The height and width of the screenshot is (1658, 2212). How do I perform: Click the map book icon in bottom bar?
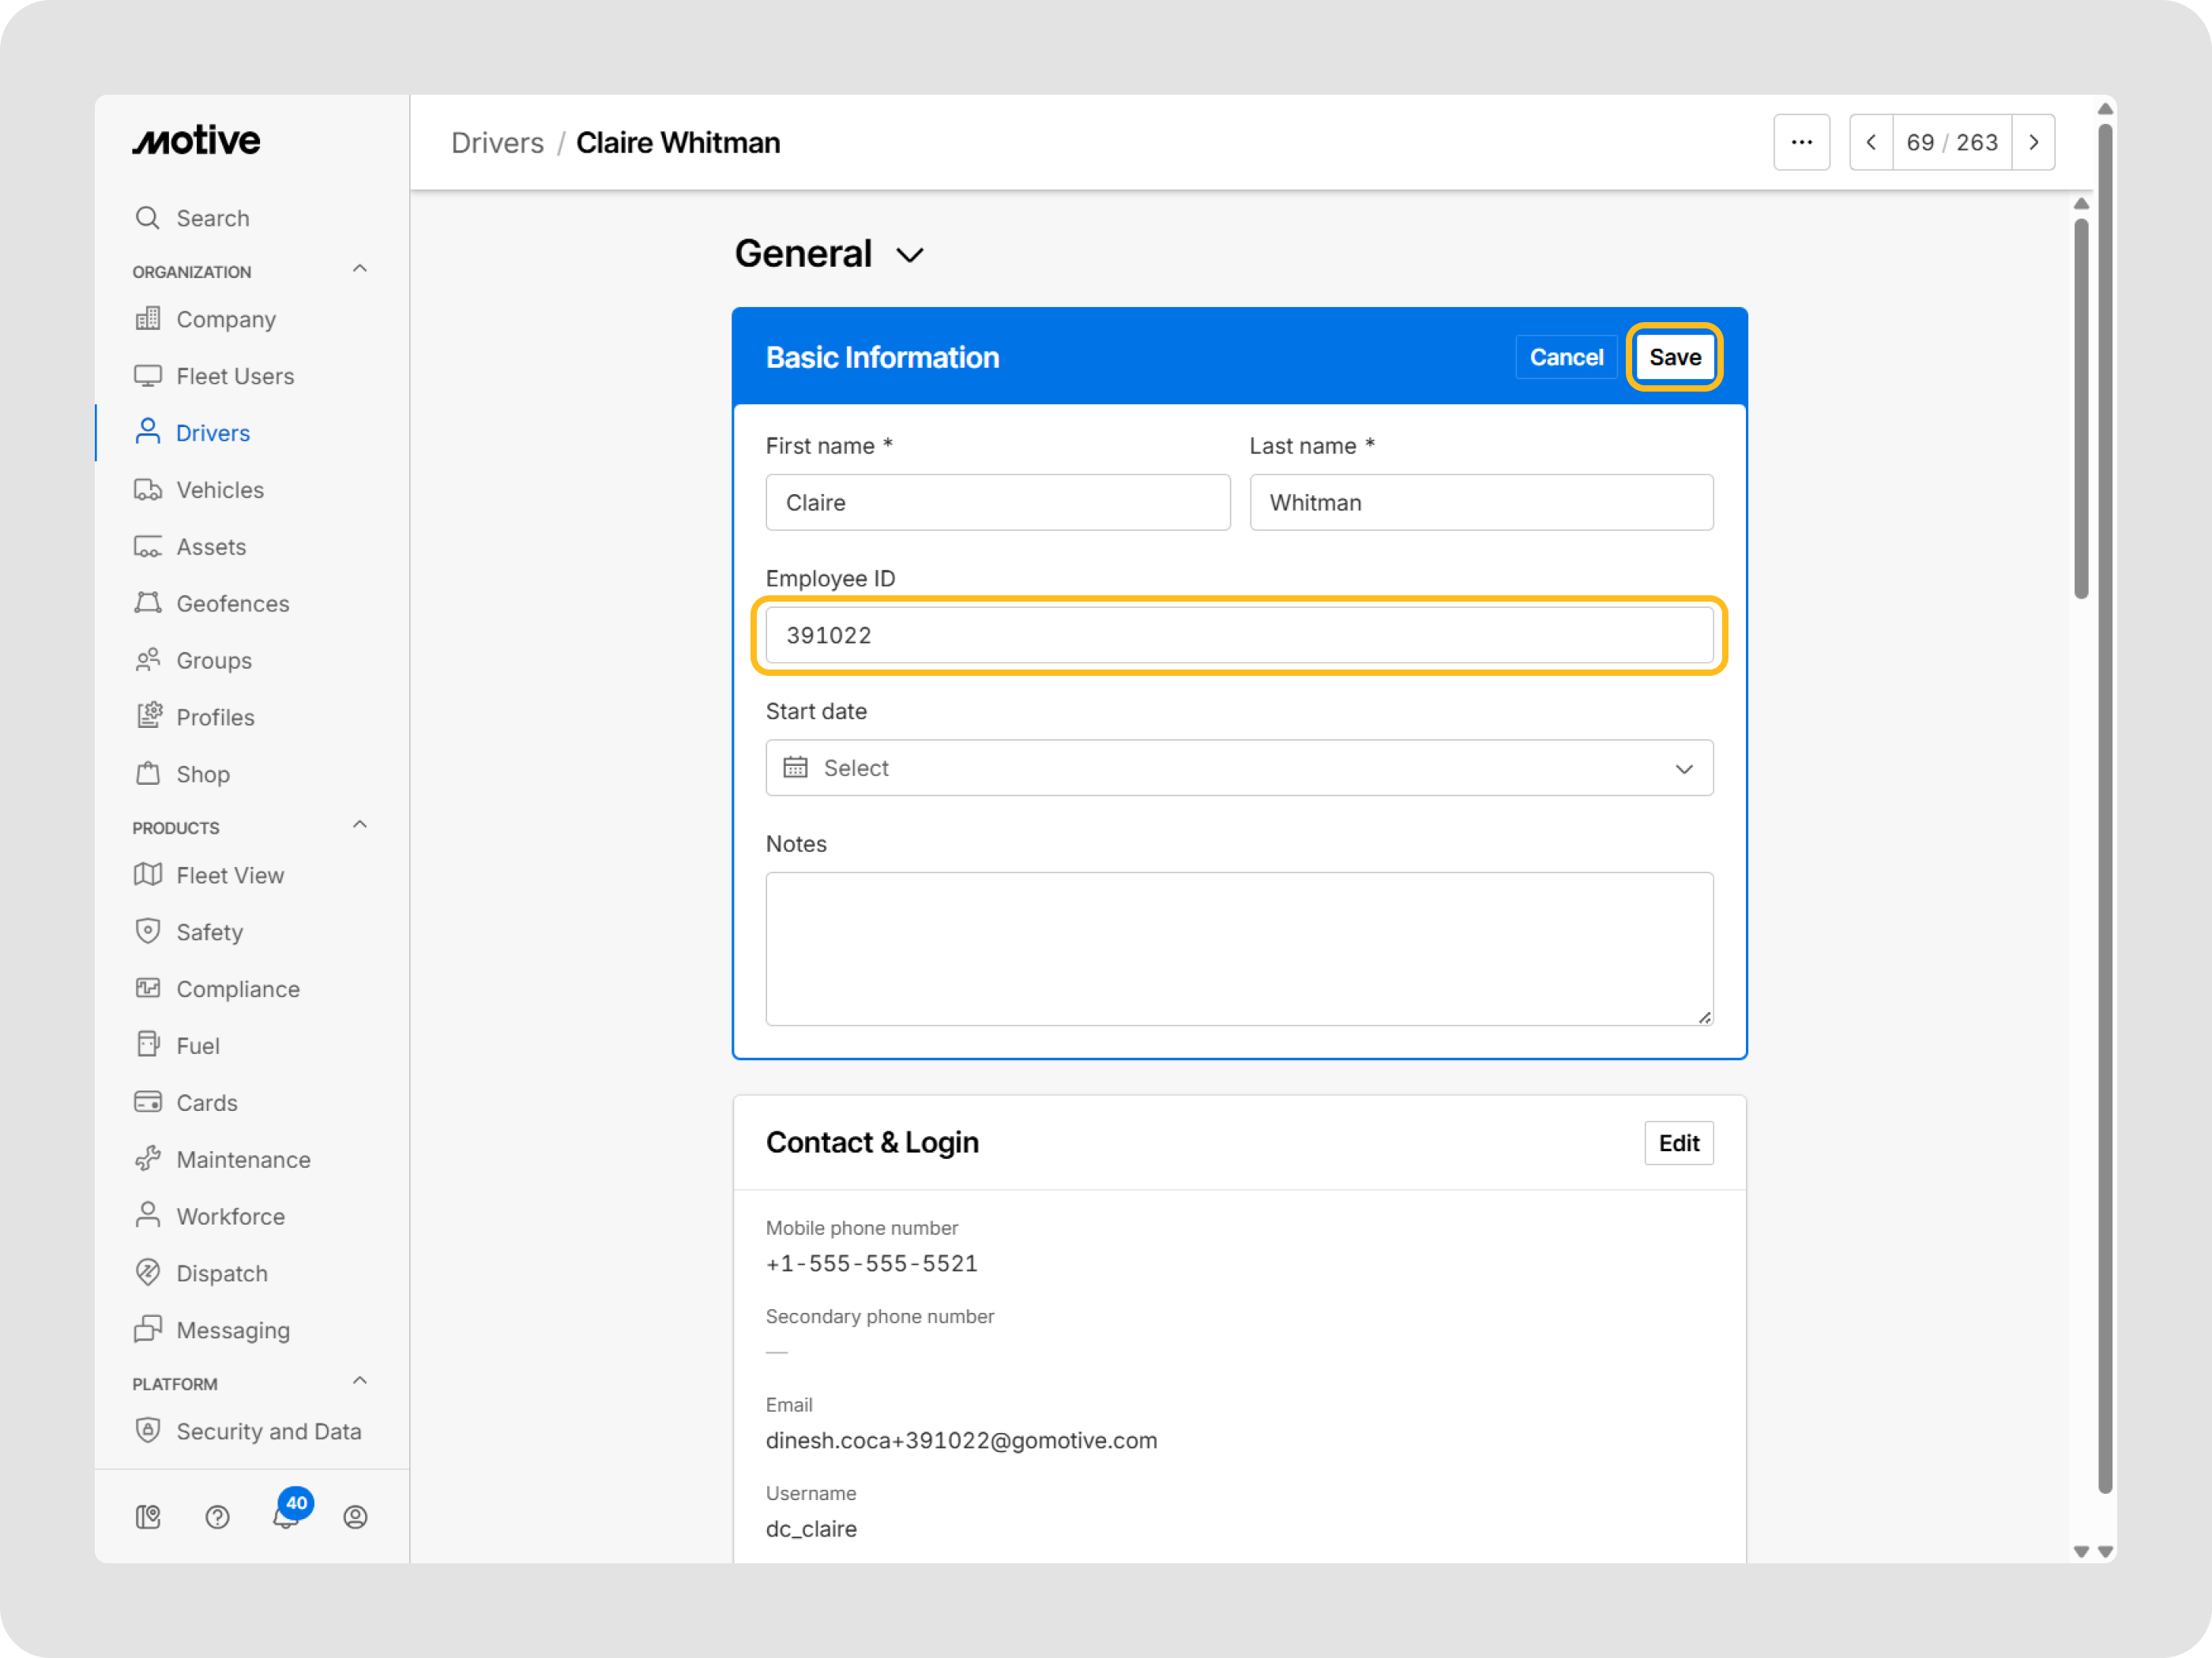pyautogui.click(x=148, y=1517)
